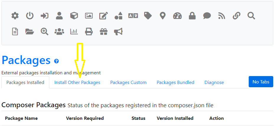Click the package box icon
This screenshot has width=275, height=126.
[74, 16]
